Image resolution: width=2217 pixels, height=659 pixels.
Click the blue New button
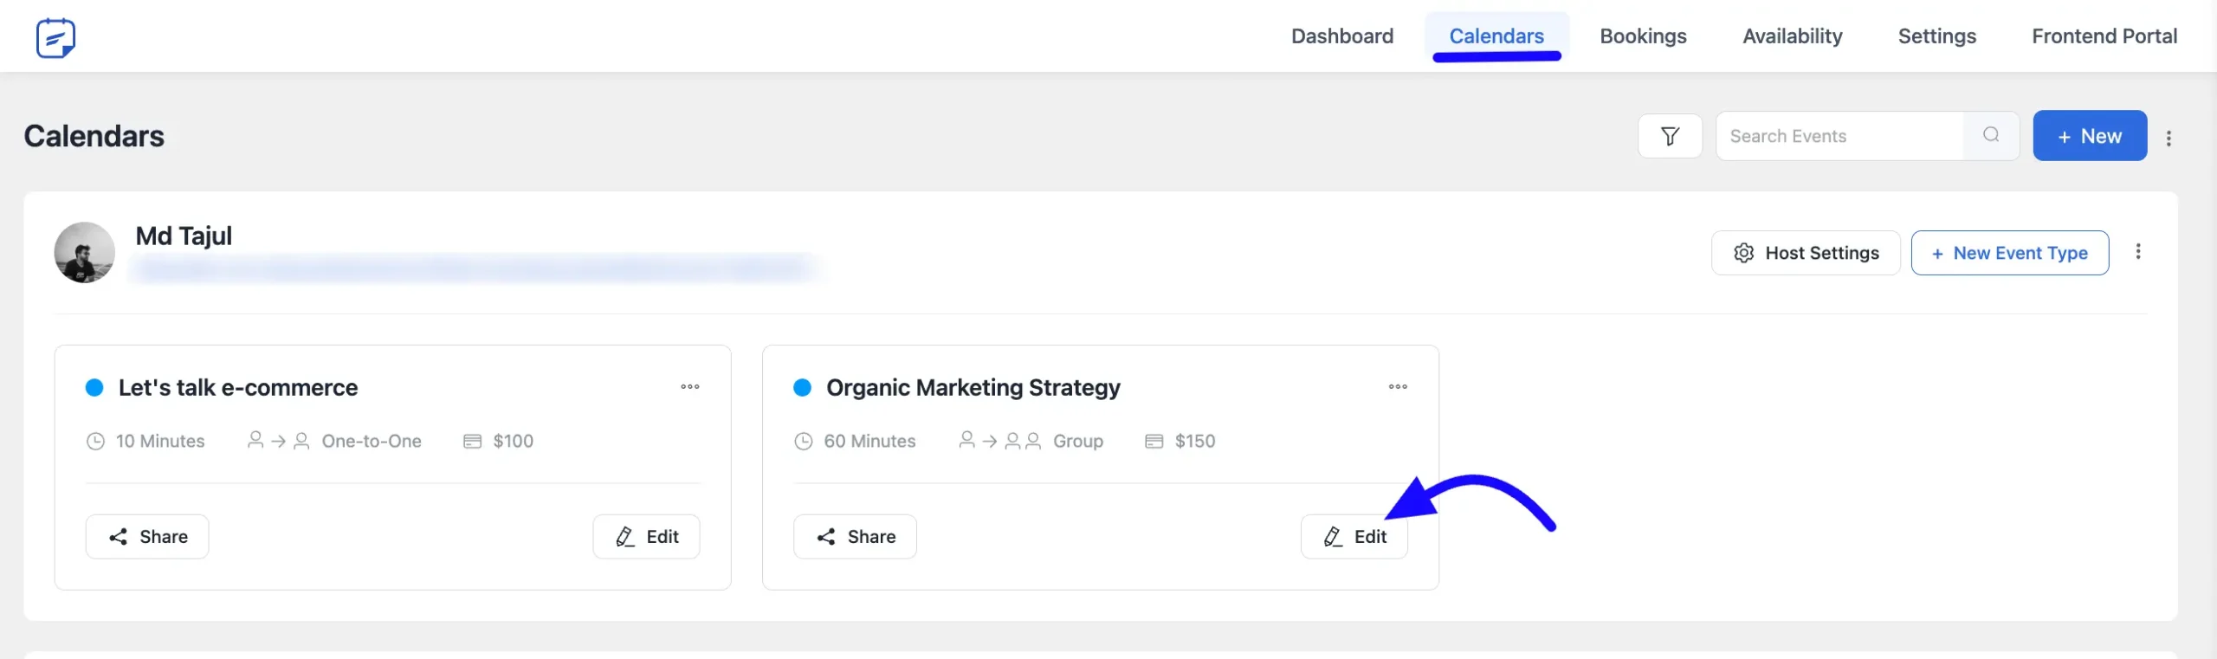[x=2089, y=136]
